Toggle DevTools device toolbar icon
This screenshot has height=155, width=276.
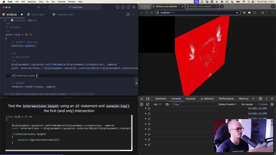coord(148,99)
